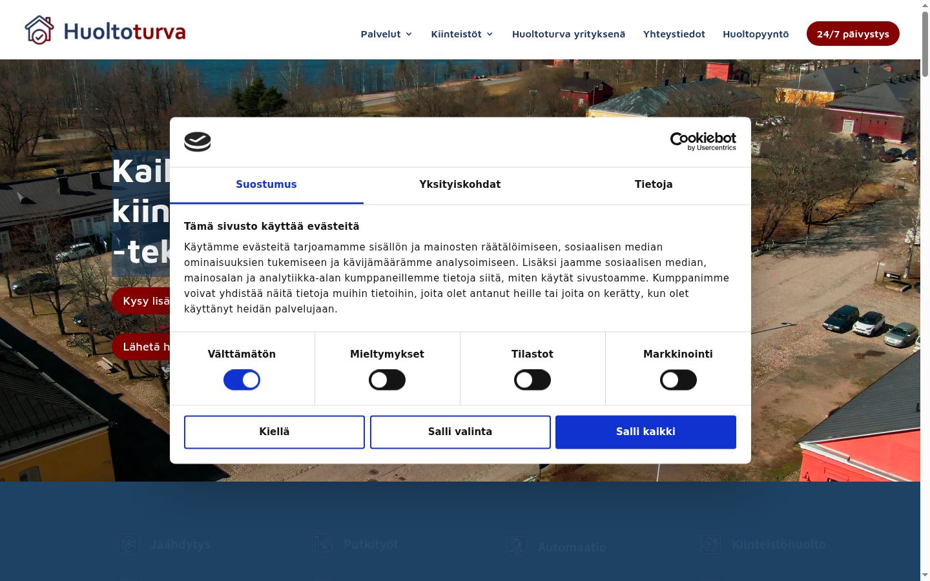930x581 pixels.
Task: Click the scrollbar up arrow
Action: 925,5
